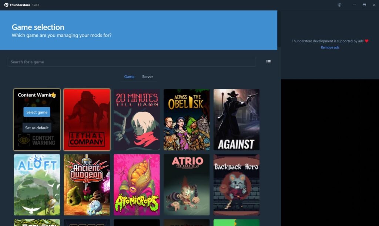Switch to list view icon
This screenshot has height=226, width=379.
[x=269, y=62]
